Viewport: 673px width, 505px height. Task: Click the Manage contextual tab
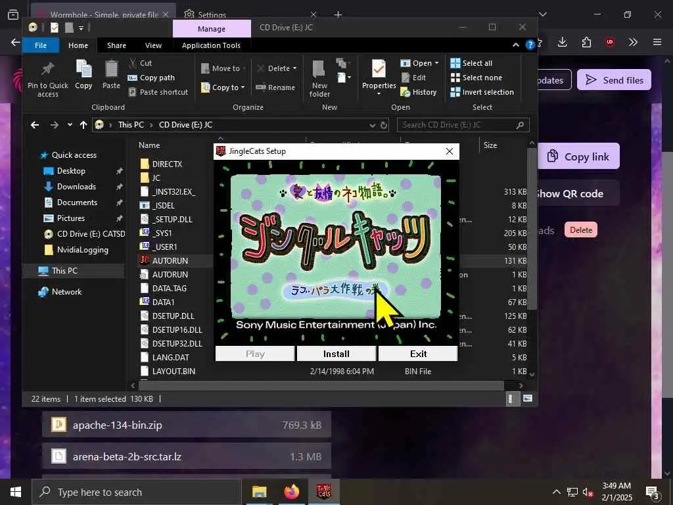click(212, 29)
